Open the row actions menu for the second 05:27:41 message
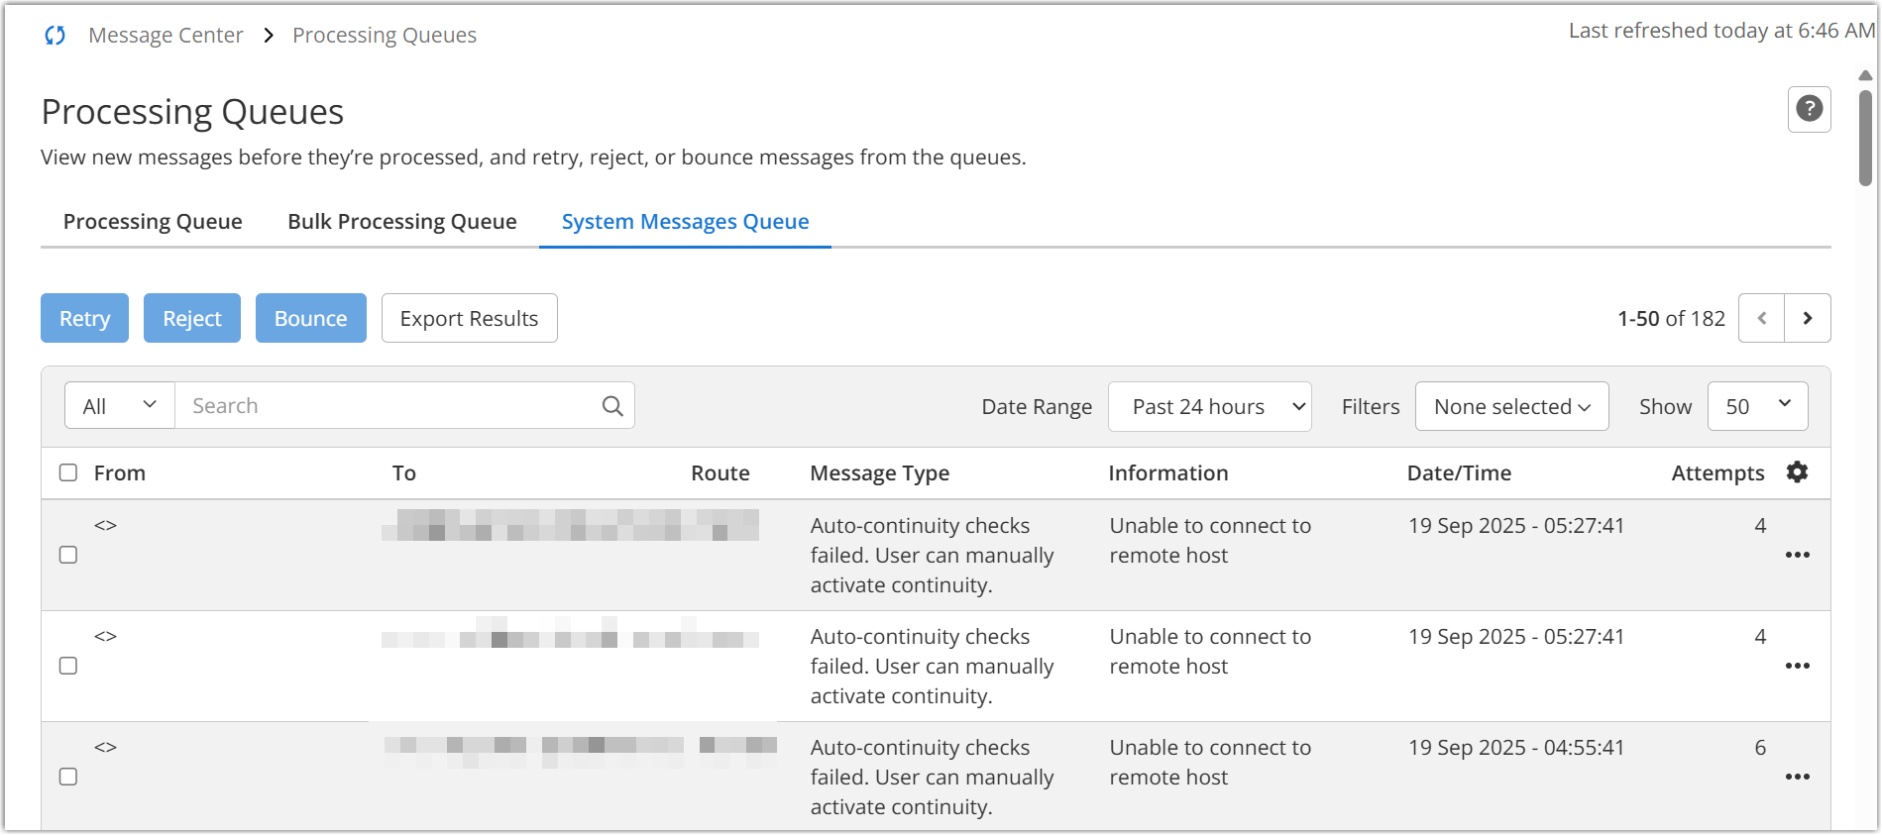Image resolution: width=1882 pixels, height=835 pixels. (1797, 666)
